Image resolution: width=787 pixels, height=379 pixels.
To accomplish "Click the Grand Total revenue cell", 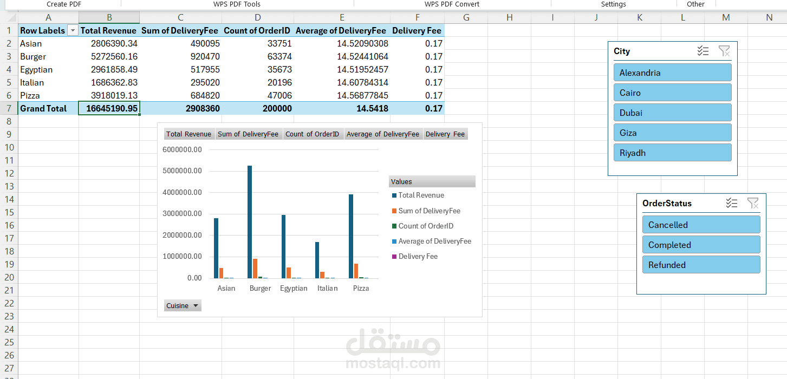I will point(109,108).
